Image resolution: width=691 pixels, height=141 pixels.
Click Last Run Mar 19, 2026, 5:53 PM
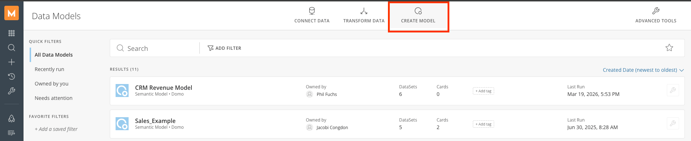(x=593, y=94)
